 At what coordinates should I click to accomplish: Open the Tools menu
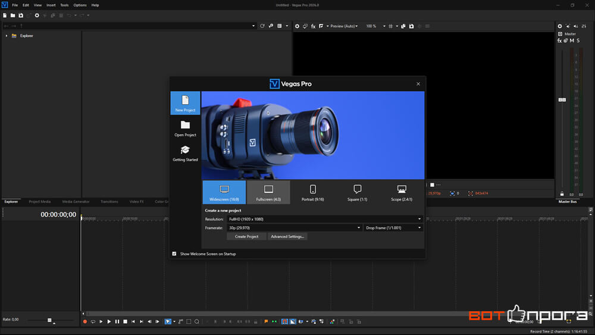click(x=64, y=5)
